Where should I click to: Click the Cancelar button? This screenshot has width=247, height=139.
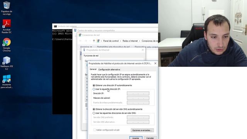150,138
